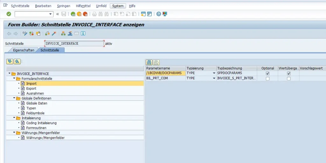Select the Export tree node
326x163 pixels.
(31, 88)
